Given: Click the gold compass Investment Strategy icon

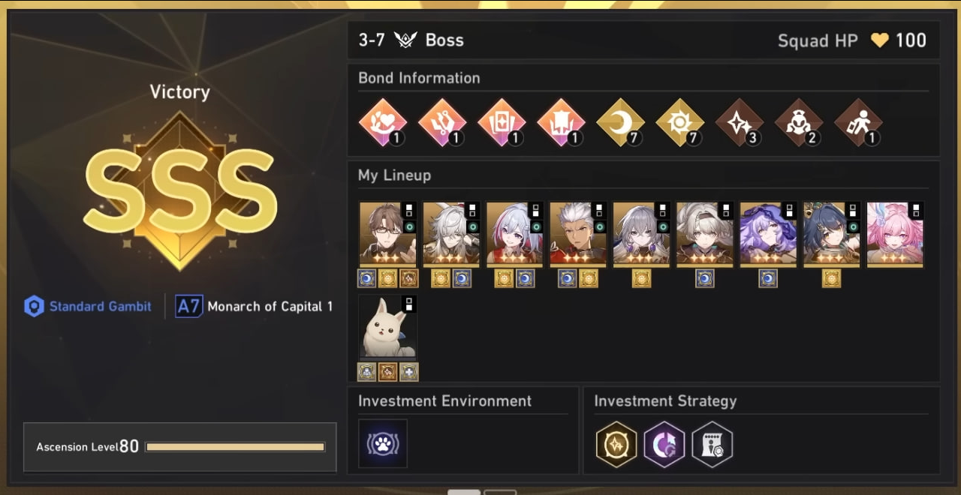Looking at the screenshot, I should pos(616,445).
